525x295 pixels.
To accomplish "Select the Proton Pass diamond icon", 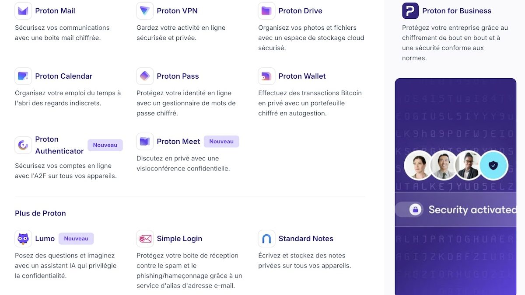I will 145,76.
